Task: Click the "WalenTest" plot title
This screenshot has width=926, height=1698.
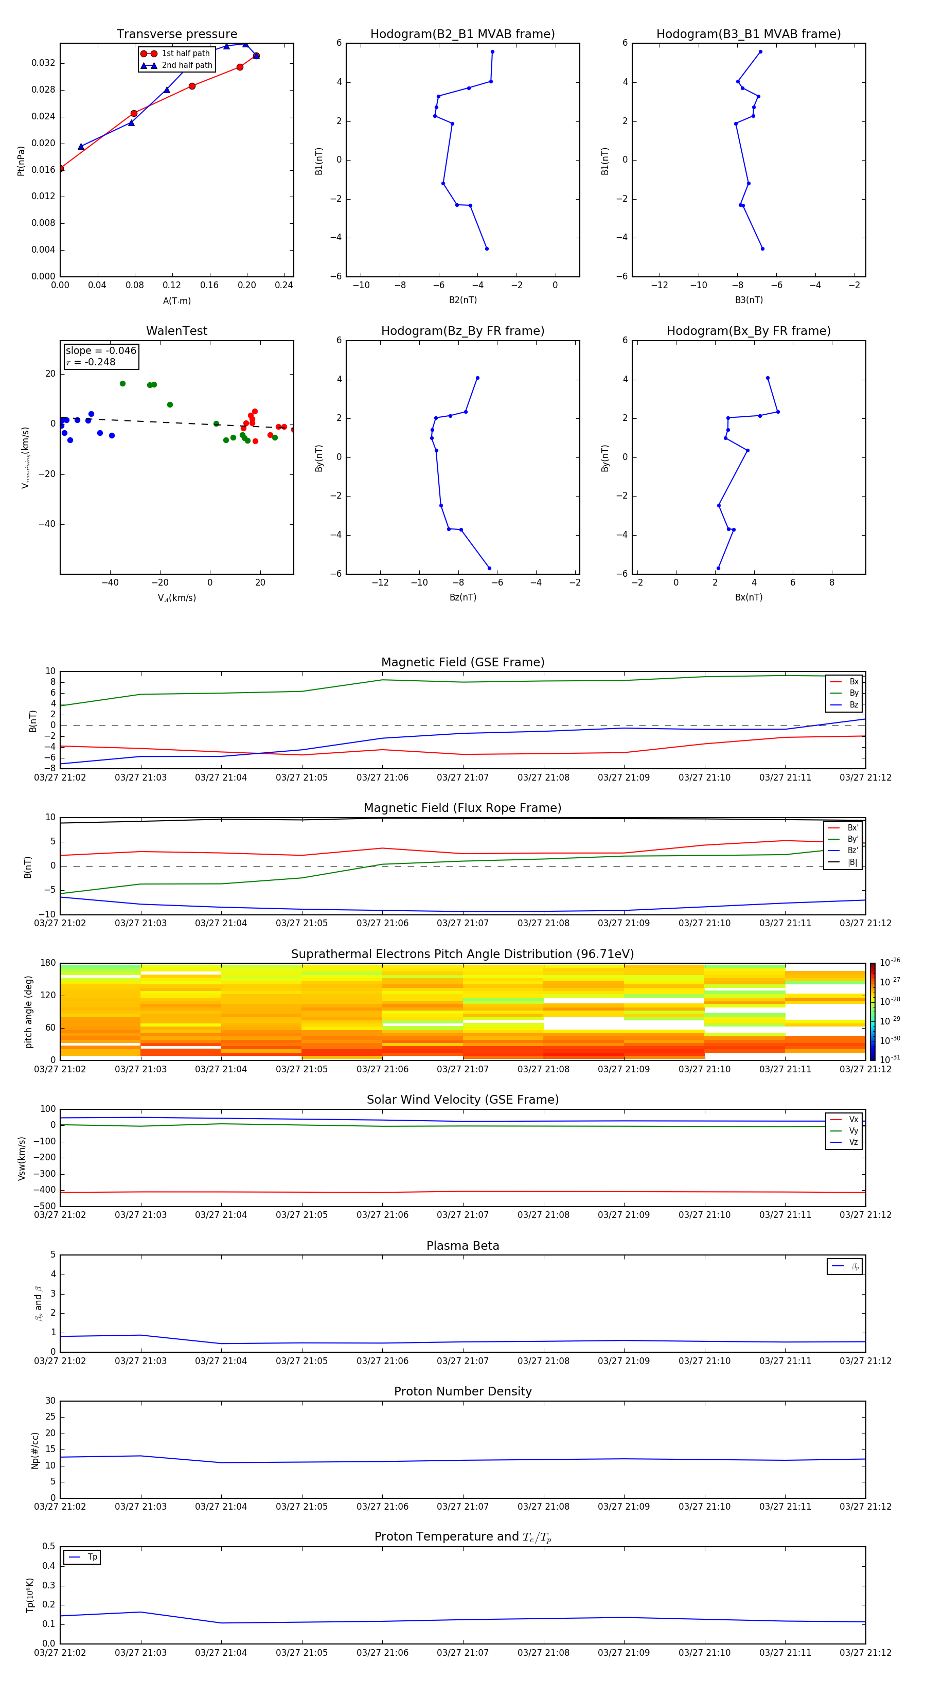Action: pos(176,331)
